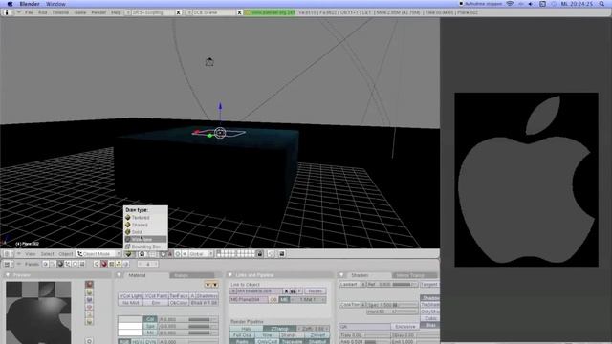612x344 pixels.
Task: Choose Bounding Box draw type
Action: [145, 247]
